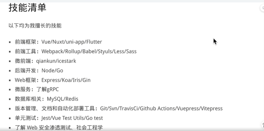The image size is (264, 131).
Task: Click the 后端开发 Node/Go line
Action: (39, 71)
